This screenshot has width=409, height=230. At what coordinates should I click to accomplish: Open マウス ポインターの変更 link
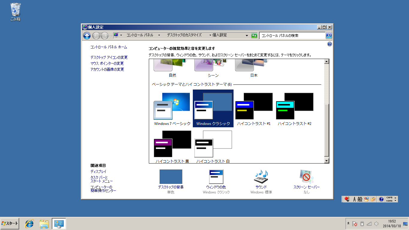pyautogui.click(x=107, y=63)
